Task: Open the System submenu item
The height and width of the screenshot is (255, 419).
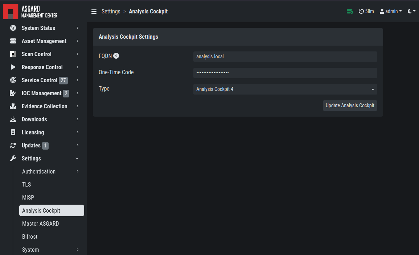Action: pos(30,250)
